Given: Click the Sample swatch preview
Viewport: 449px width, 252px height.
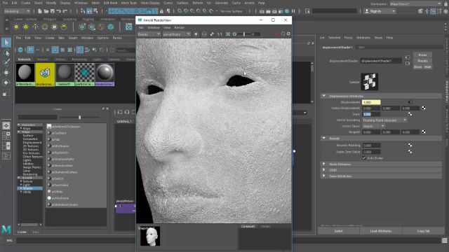Looking at the screenshot, I should point(370,82).
